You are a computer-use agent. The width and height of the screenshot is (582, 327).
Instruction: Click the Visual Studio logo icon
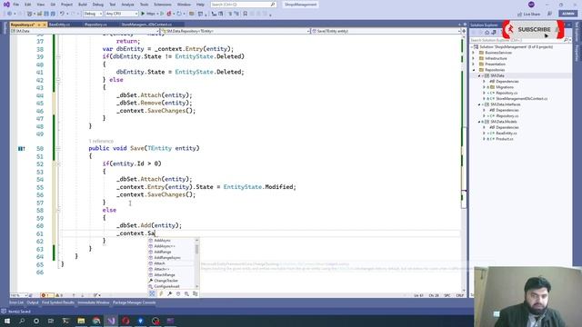pos(6,5)
